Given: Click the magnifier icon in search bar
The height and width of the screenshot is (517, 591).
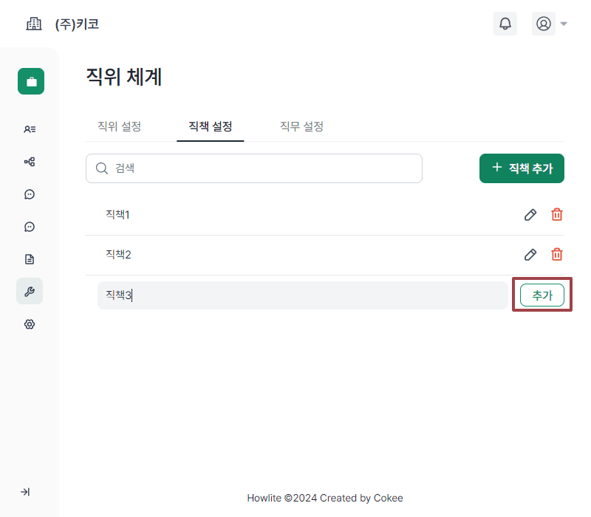Looking at the screenshot, I should click(102, 168).
